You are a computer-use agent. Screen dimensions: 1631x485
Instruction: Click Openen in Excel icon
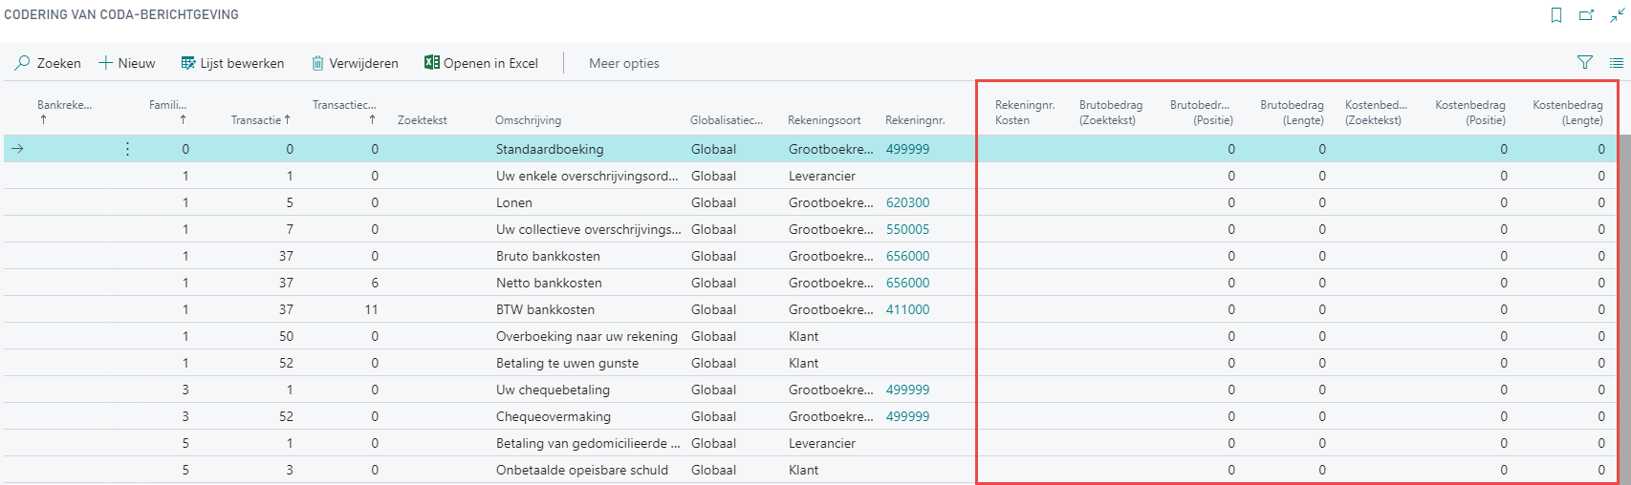432,63
